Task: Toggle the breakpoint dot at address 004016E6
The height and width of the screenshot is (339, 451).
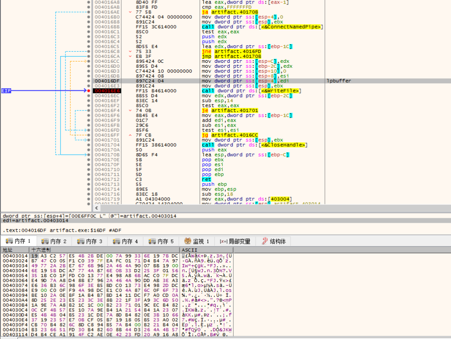Action: (x=89, y=91)
